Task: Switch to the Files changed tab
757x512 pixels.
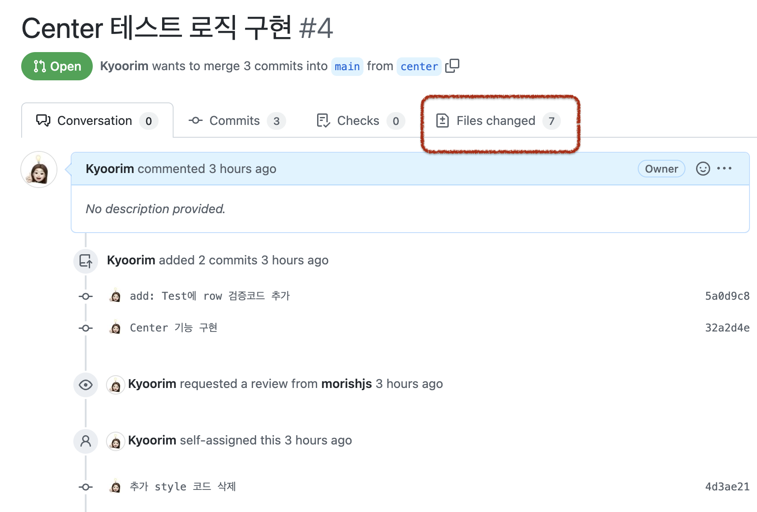Action: coord(495,120)
